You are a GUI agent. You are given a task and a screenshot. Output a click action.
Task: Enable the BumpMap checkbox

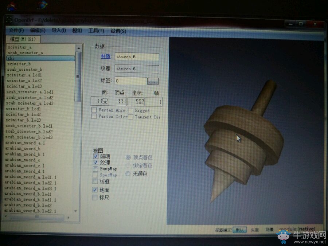[x=95, y=169]
